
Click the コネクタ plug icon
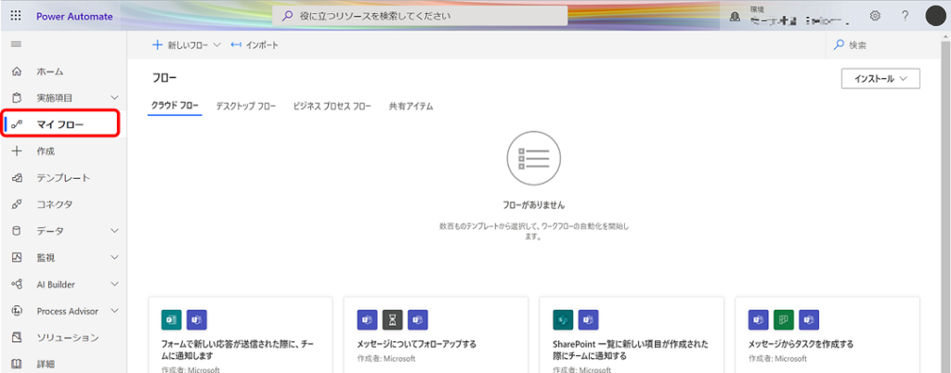pos(17,205)
